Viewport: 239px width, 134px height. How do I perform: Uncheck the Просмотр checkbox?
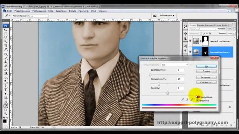(197, 100)
